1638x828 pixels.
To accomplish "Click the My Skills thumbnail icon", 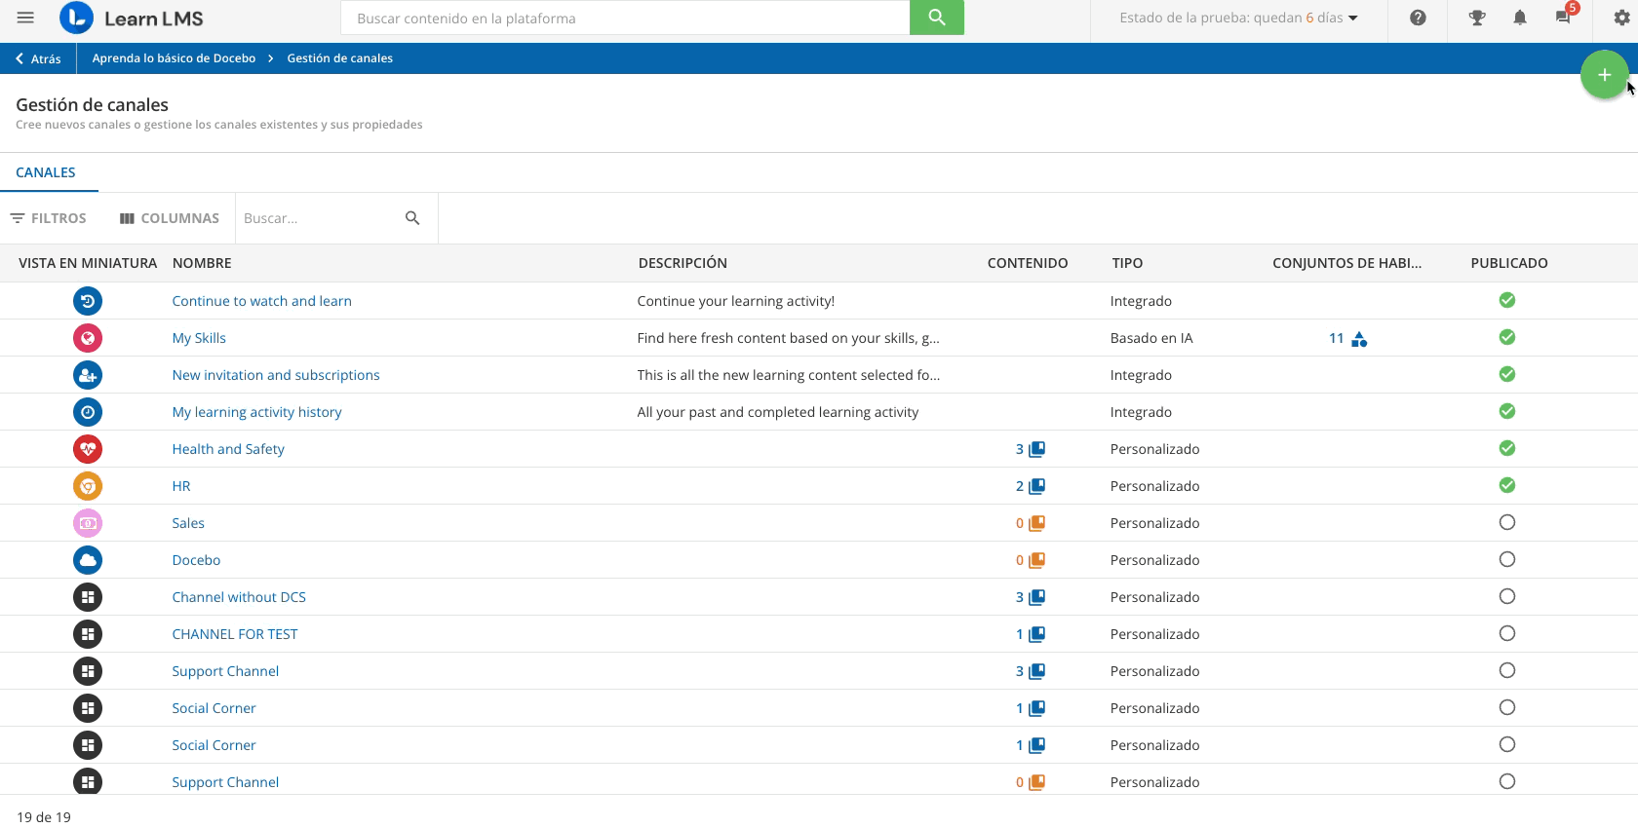I will [x=88, y=338].
